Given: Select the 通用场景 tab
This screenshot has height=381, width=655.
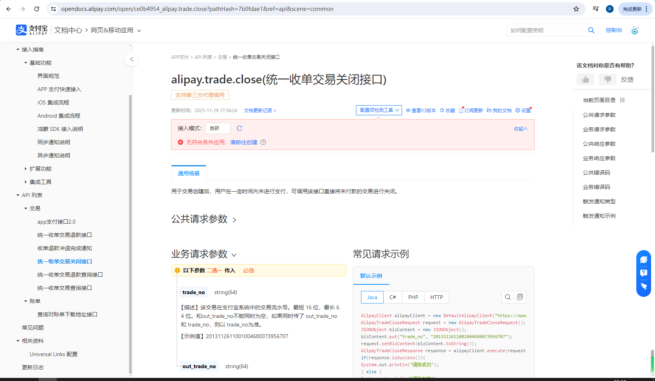Looking at the screenshot, I should coord(189,173).
